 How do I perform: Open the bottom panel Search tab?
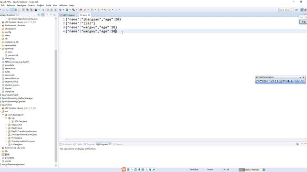pyautogui.click(x=118, y=144)
